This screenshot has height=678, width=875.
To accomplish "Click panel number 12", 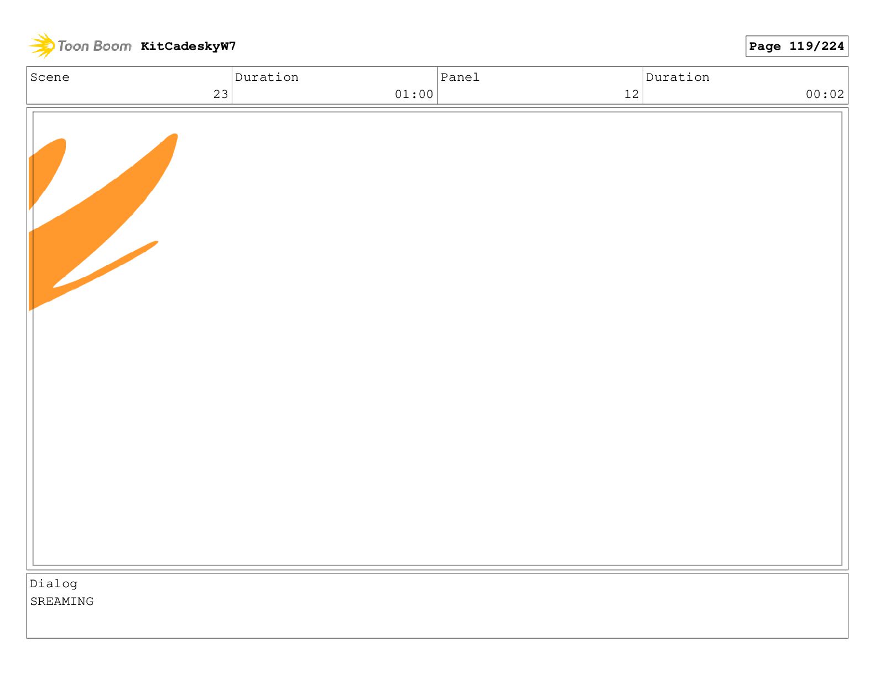I will pyautogui.click(x=632, y=94).
